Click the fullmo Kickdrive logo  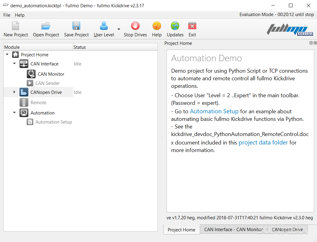[x=290, y=29]
